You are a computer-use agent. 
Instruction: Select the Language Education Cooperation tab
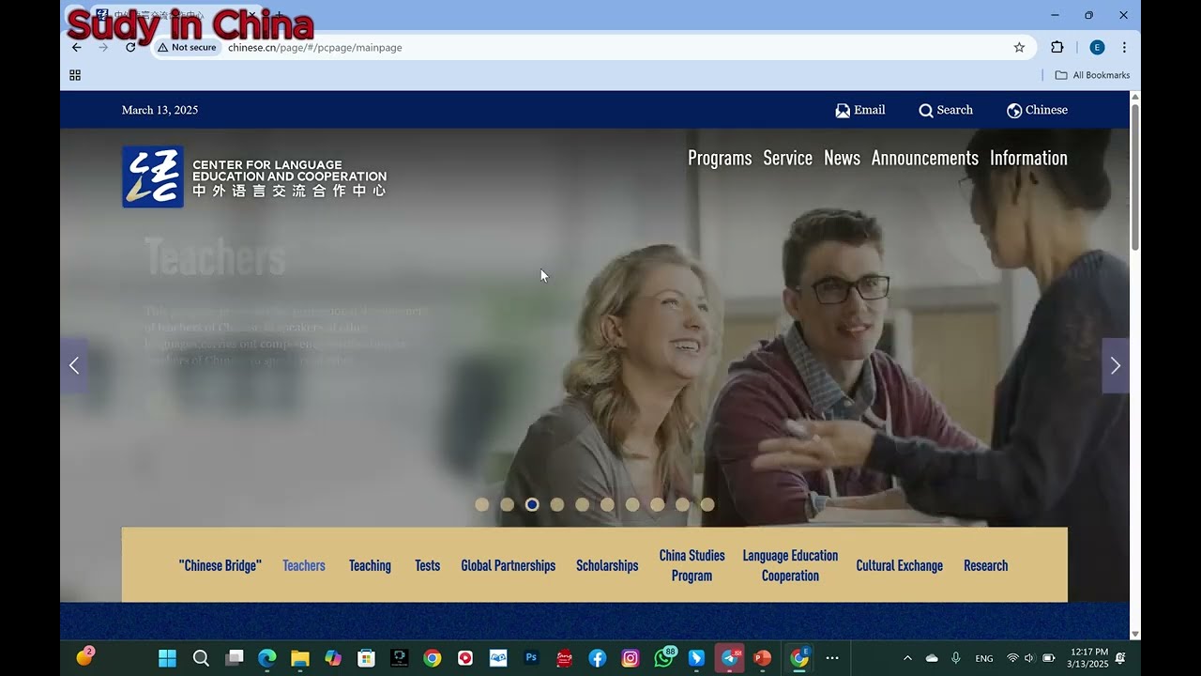click(790, 565)
